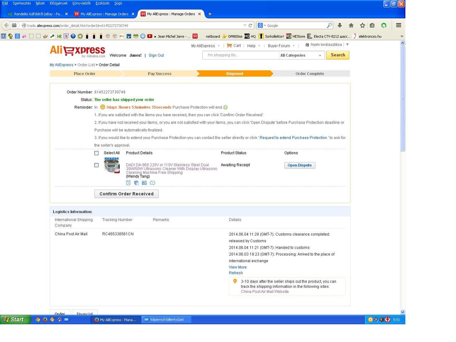Open the YouTube bookmark icon
This screenshot has width=456, height=342.
click(x=150, y=36)
